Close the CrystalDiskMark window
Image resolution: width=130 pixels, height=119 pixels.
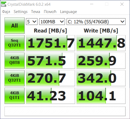point(122,4)
